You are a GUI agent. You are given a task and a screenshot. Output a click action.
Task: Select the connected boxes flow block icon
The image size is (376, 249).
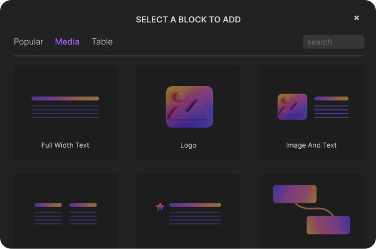click(x=312, y=209)
